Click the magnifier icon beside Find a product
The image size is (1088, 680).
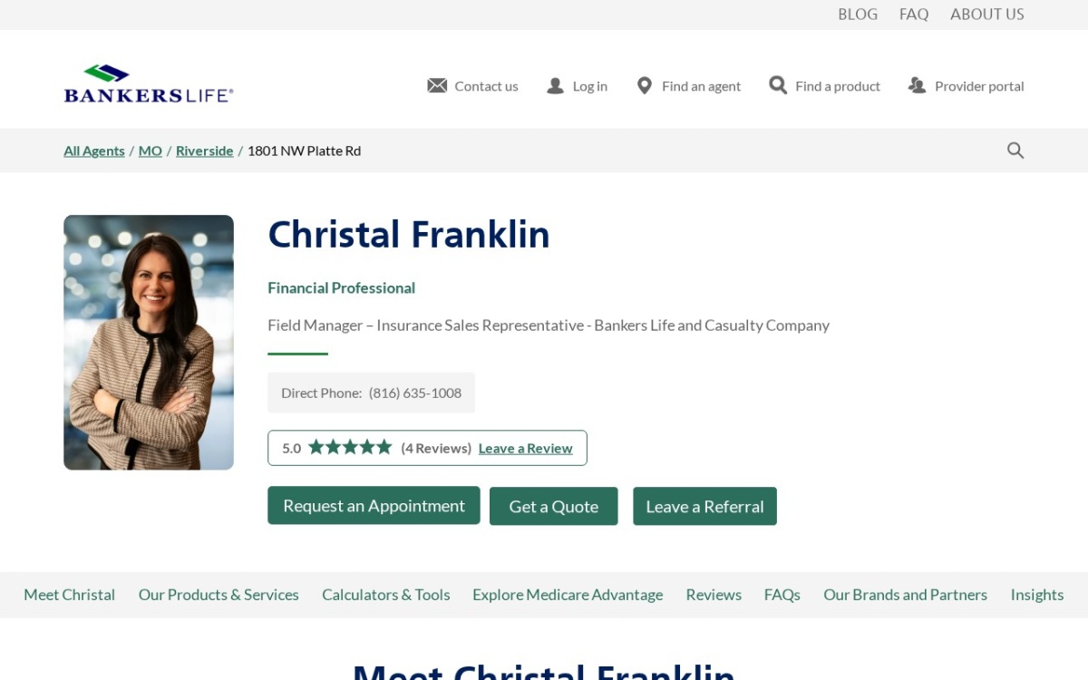778,84
